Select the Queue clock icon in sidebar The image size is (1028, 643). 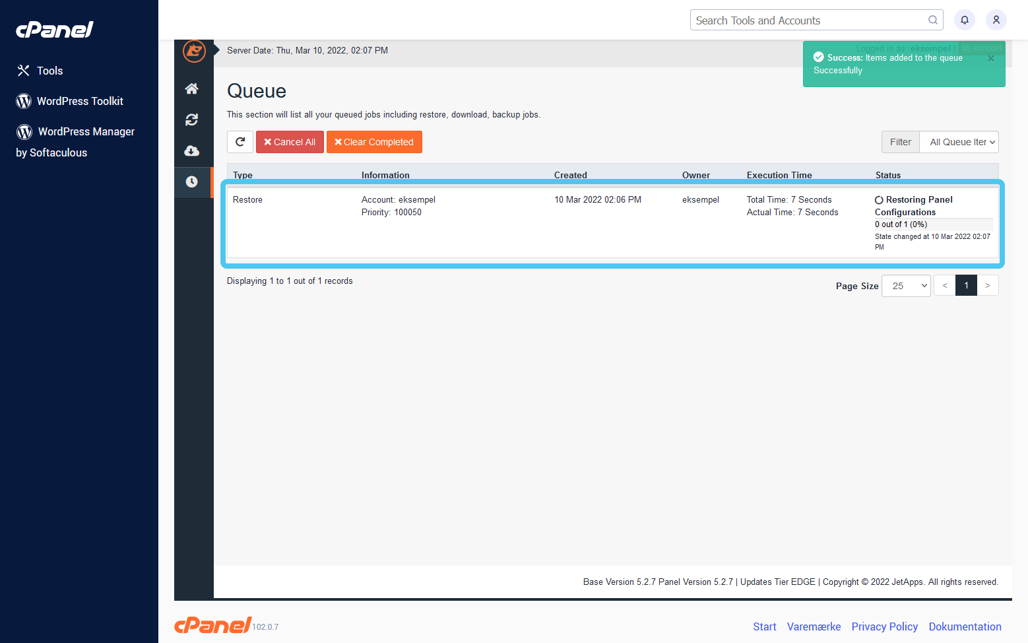pyautogui.click(x=192, y=182)
